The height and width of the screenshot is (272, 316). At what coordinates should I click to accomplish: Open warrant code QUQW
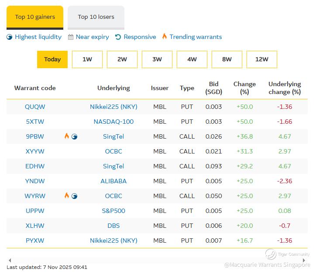[35, 107]
